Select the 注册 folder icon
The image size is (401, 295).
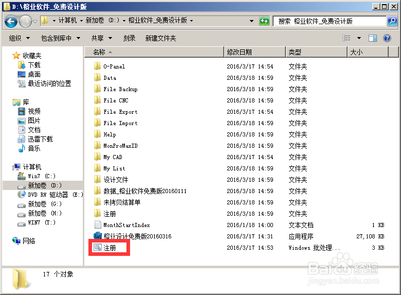pos(97,213)
